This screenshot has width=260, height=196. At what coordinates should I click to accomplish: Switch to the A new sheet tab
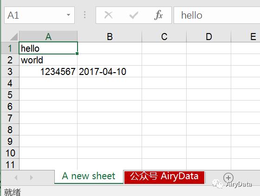click(x=89, y=176)
